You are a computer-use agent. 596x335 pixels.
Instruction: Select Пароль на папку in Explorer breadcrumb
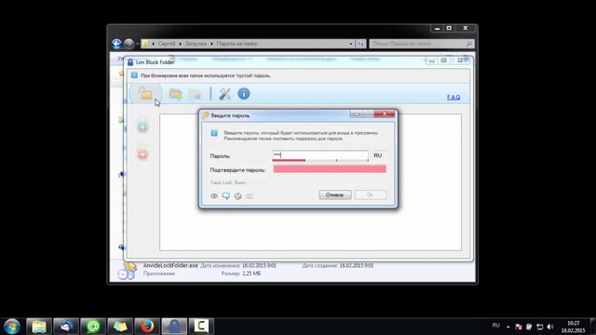click(x=237, y=44)
